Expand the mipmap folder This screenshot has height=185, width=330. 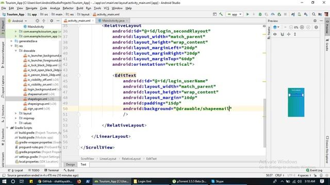point(16,118)
